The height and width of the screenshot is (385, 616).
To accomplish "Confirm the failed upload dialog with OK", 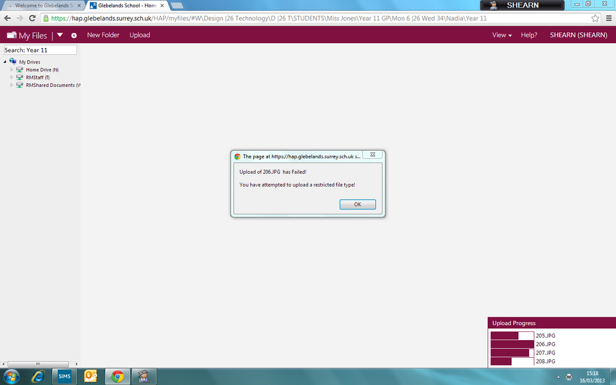I will click(x=357, y=205).
